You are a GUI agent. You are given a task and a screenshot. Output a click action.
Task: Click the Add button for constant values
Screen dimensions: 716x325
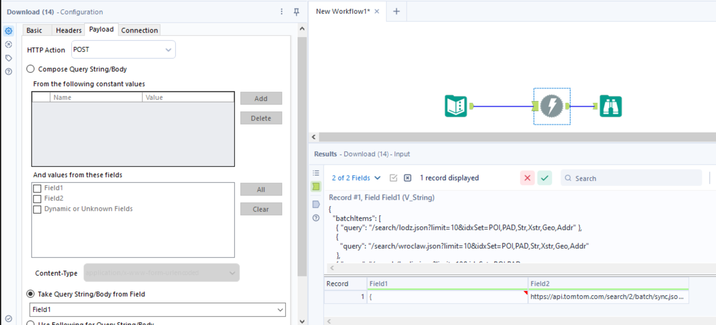pos(261,98)
